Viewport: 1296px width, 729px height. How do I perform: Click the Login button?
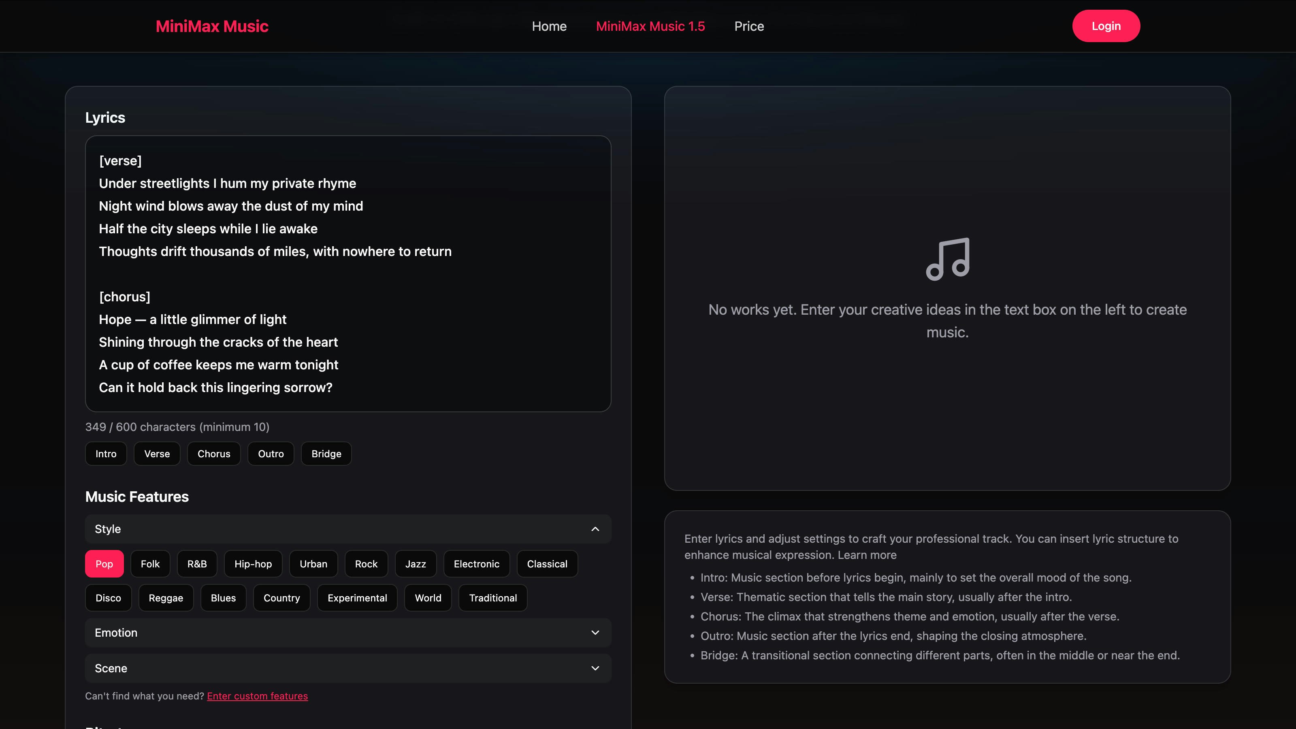[1106, 26]
